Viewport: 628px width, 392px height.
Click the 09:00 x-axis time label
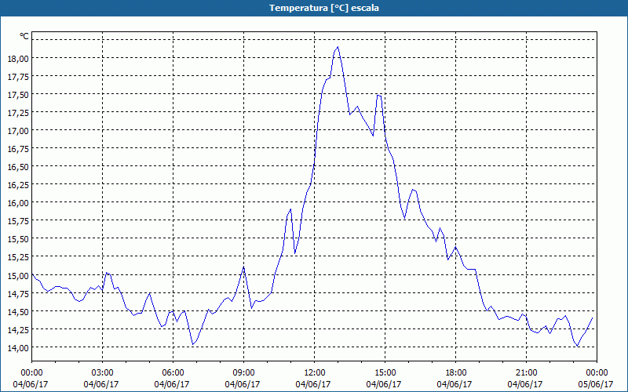point(244,373)
